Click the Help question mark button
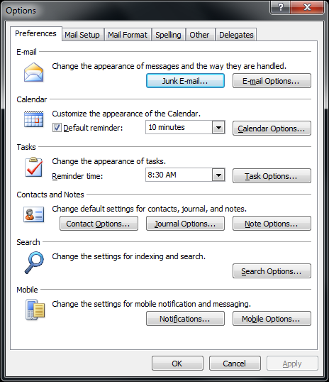The height and width of the screenshot is (382, 329). pyautogui.click(x=280, y=7)
